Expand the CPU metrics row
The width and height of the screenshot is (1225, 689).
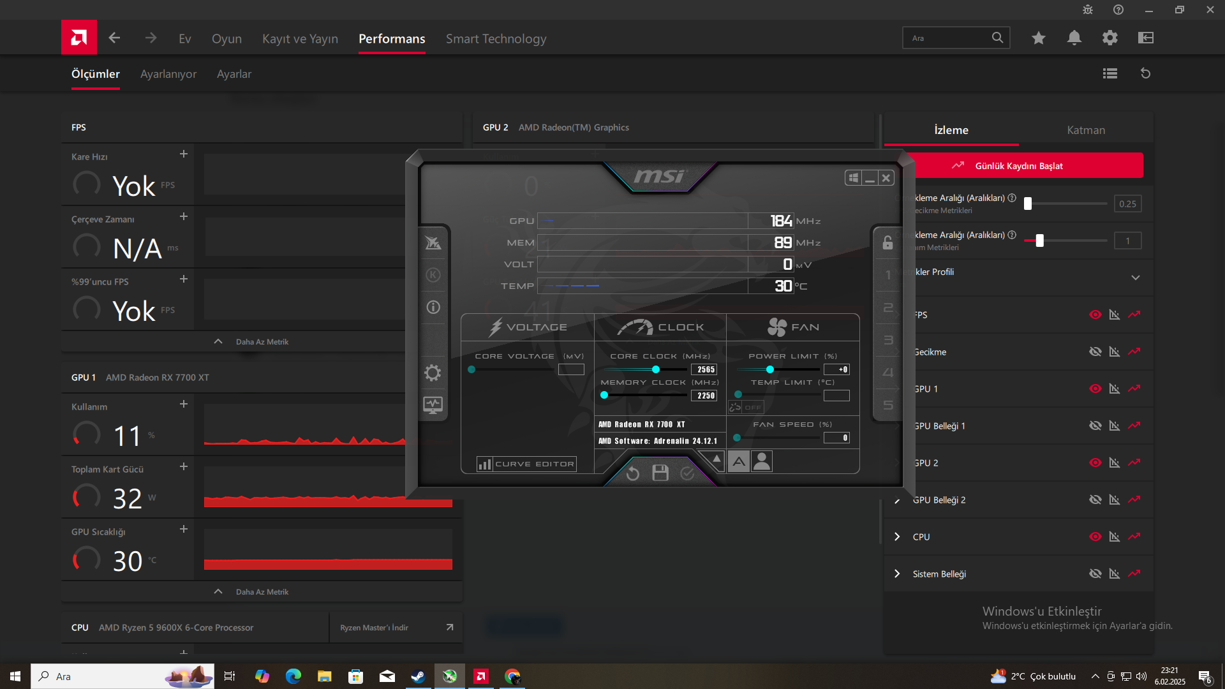pos(897,537)
